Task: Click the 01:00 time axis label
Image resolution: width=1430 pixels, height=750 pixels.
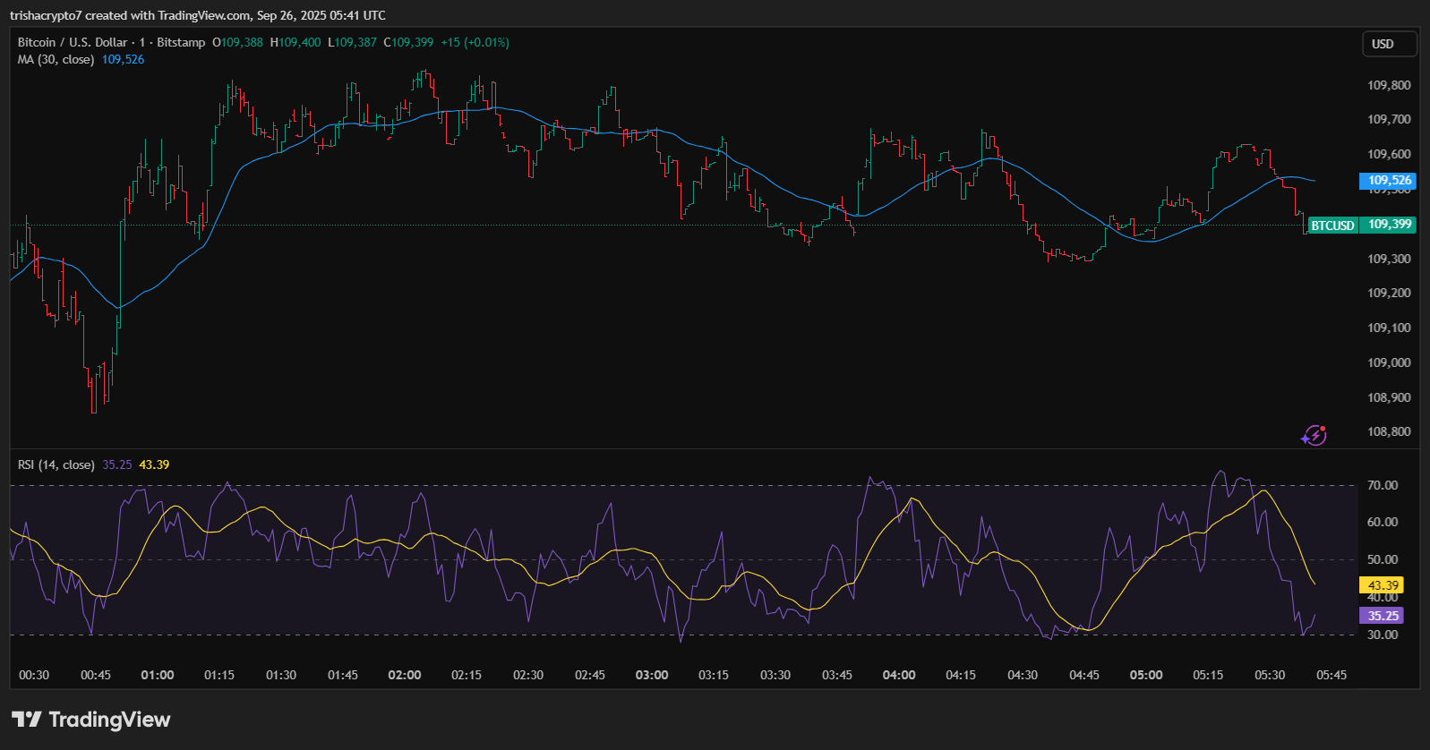Action: 158,675
